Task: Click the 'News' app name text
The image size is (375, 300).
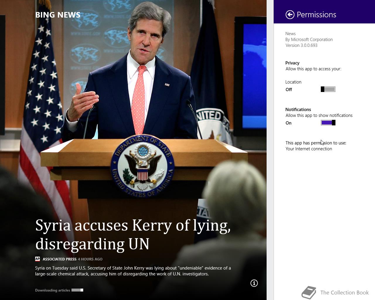Action: [x=291, y=34]
